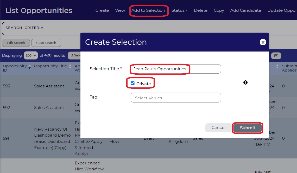Open the Add Candidate menu item
Screen dimensions: 297x173
click(x=245, y=10)
